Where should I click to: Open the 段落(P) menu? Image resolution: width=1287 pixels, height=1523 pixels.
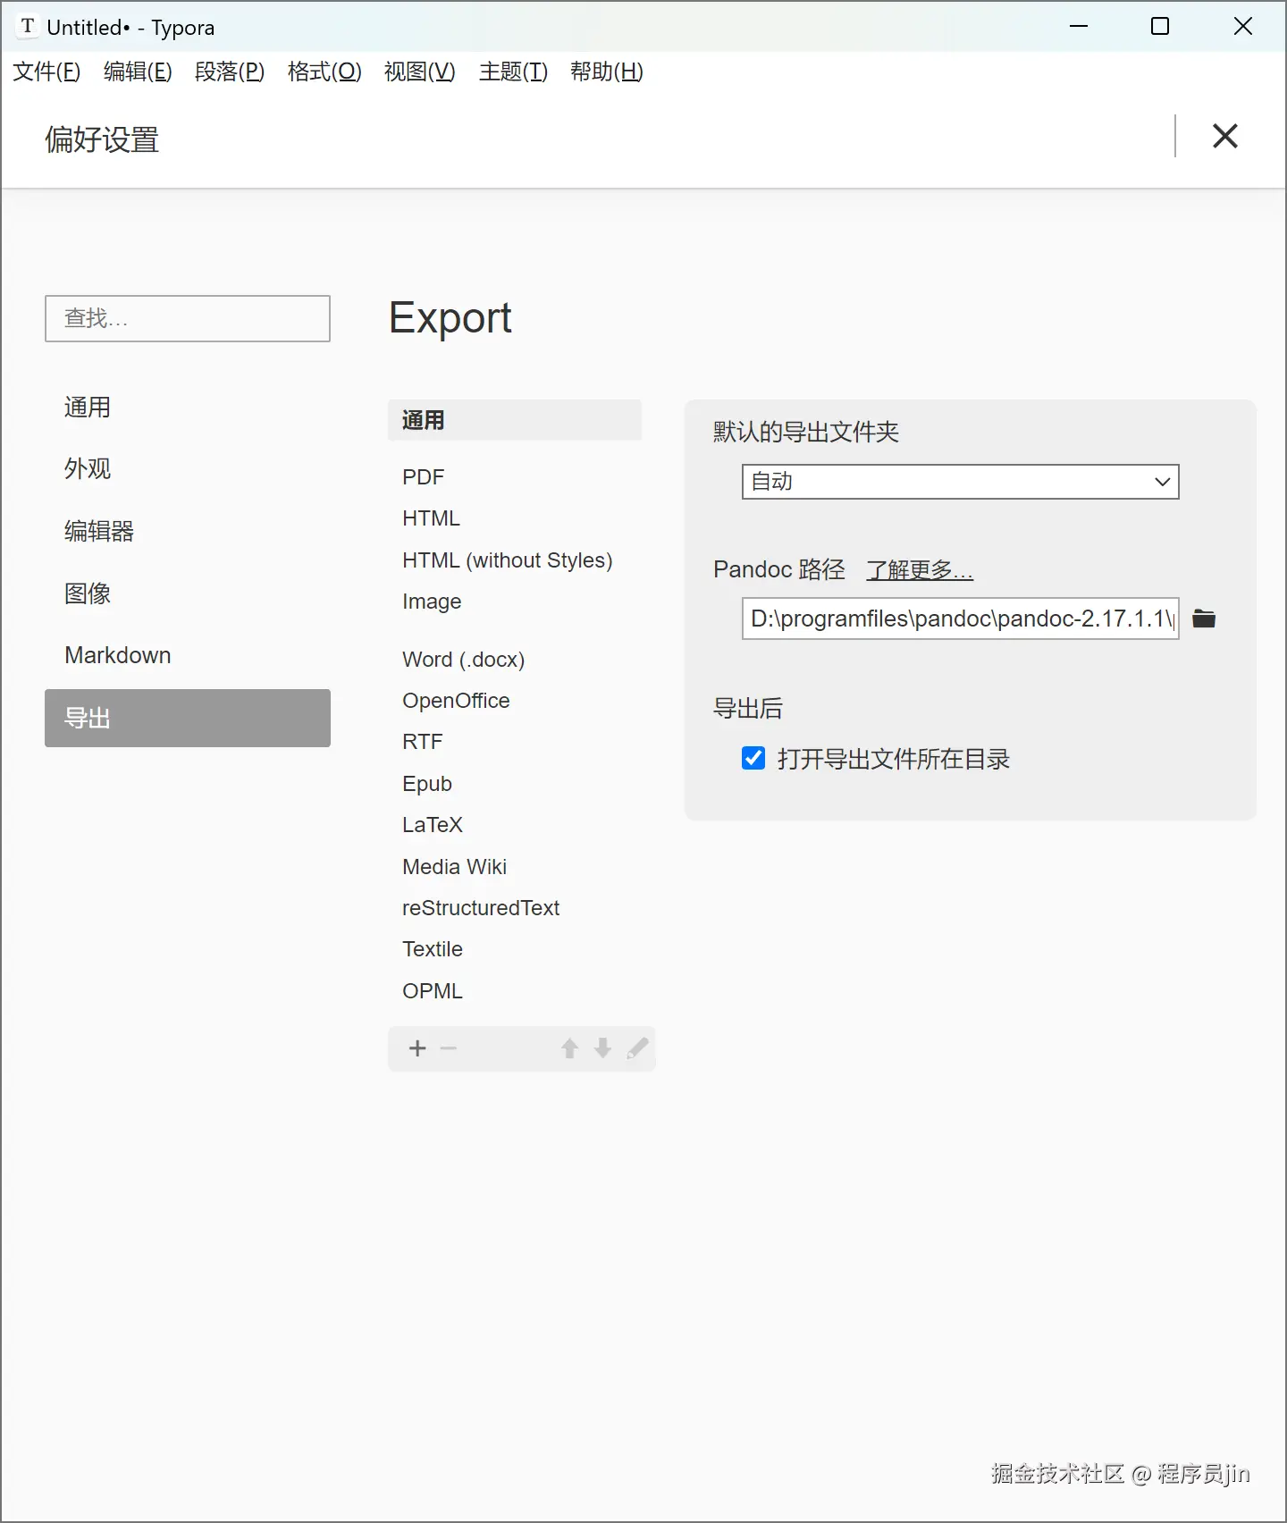[x=230, y=72]
